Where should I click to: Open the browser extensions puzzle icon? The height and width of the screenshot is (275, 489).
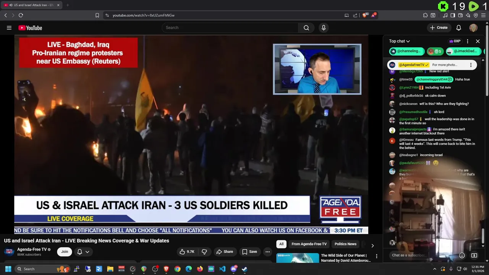(425, 15)
